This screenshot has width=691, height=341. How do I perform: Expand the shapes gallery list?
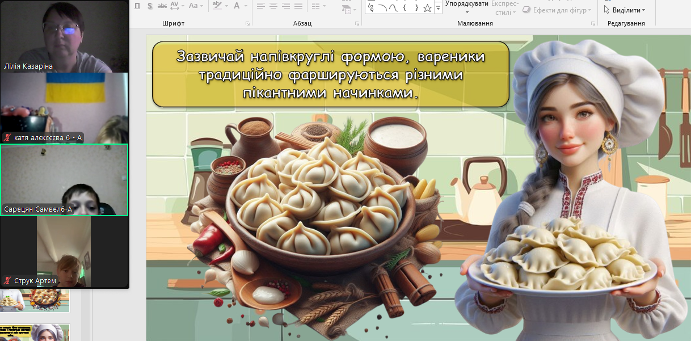[x=437, y=8]
